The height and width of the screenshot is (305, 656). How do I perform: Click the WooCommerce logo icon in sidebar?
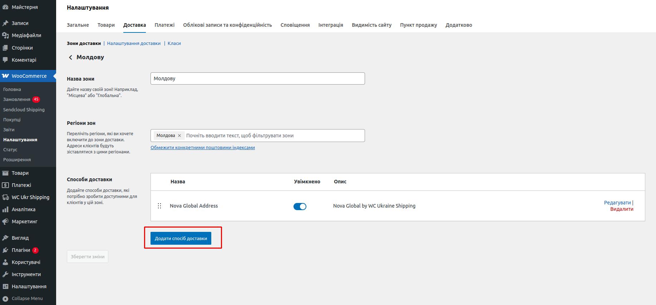pyautogui.click(x=5, y=76)
